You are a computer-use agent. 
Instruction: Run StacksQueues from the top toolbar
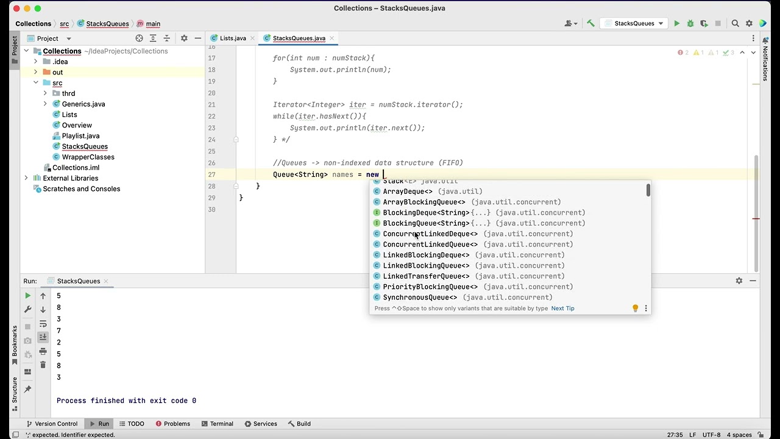coord(676,24)
